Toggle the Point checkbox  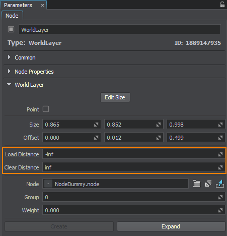[x=46, y=109]
